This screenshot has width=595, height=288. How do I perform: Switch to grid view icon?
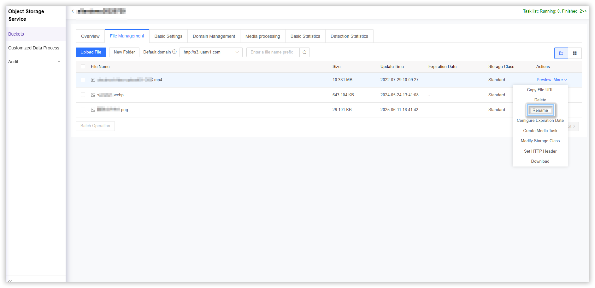point(575,53)
